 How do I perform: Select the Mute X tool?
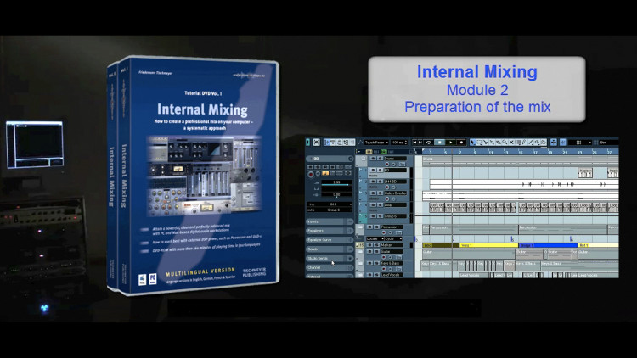click(511, 142)
